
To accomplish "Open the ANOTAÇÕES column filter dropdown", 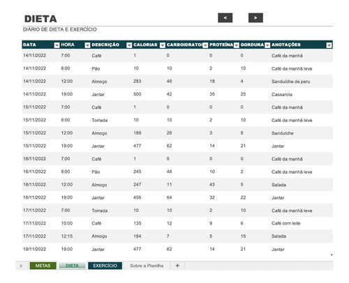I will 329,45.
